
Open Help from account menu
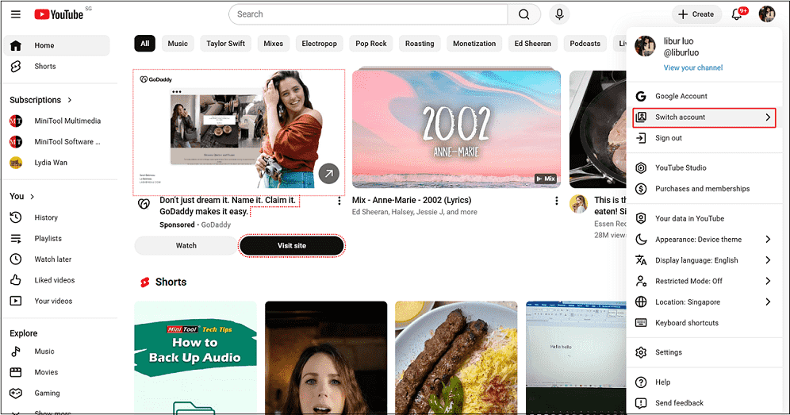pyautogui.click(x=704, y=382)
